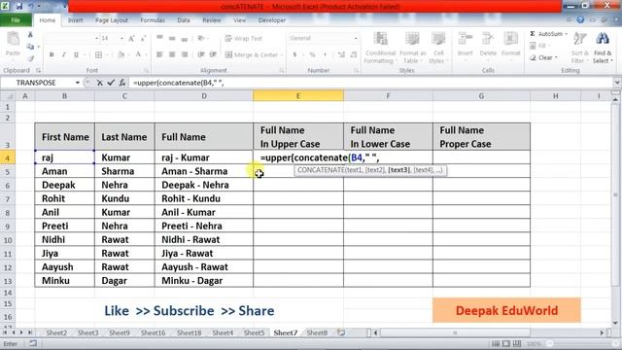The height and width of the screenshot is (350, 622).
Task: Click the Accounting Number Format dollar icon
Action: [x=294, y=54]
